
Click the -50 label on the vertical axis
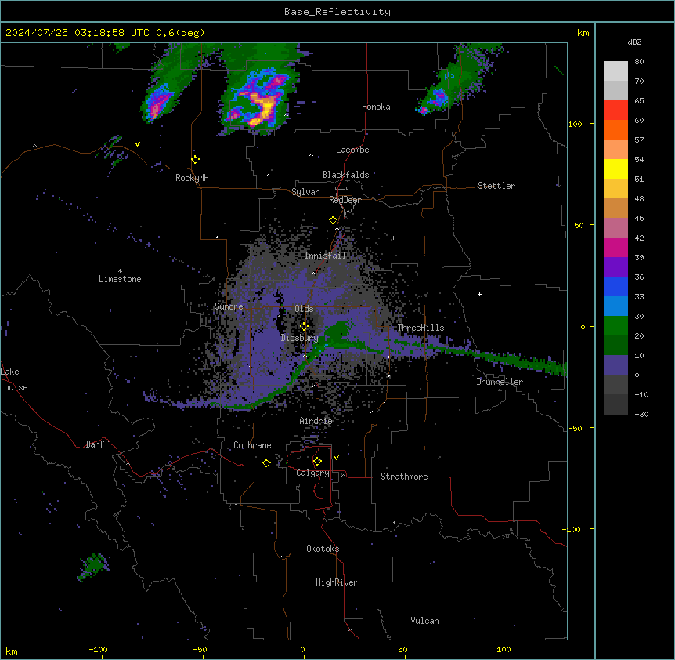pos(575,428)
